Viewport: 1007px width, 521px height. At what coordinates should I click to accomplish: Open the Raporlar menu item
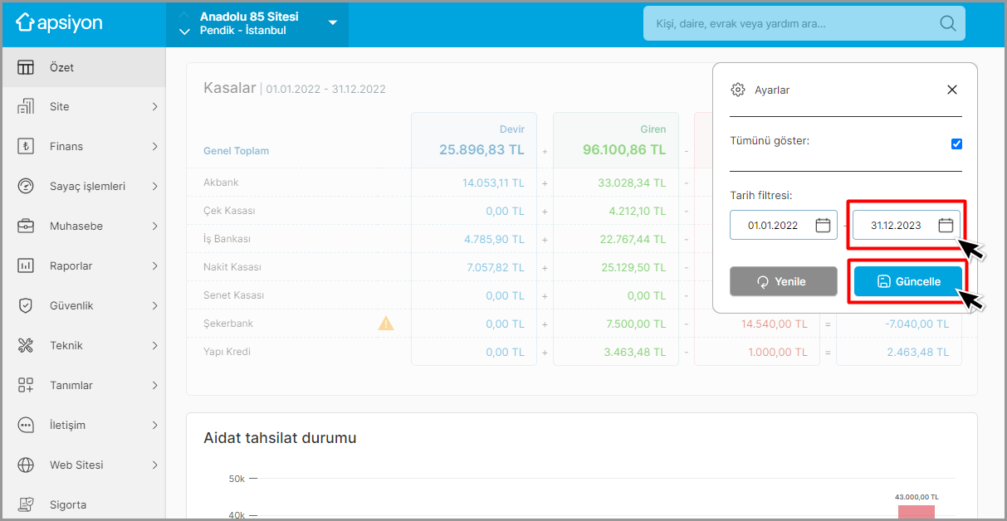coord(83,265)
